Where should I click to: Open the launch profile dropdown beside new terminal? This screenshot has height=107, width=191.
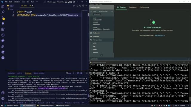pos(75,73)
